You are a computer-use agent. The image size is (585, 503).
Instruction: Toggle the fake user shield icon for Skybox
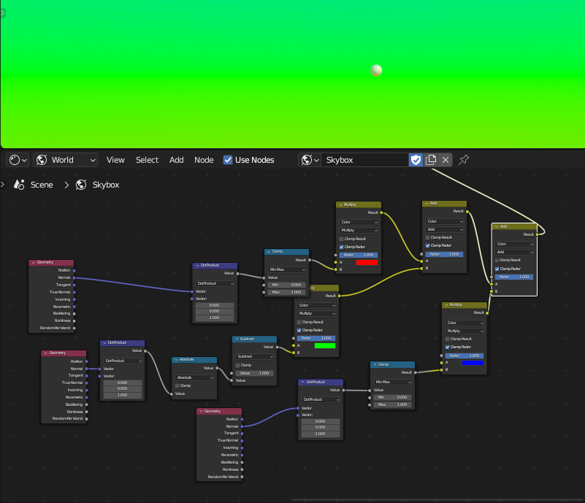tap(416, 160)
